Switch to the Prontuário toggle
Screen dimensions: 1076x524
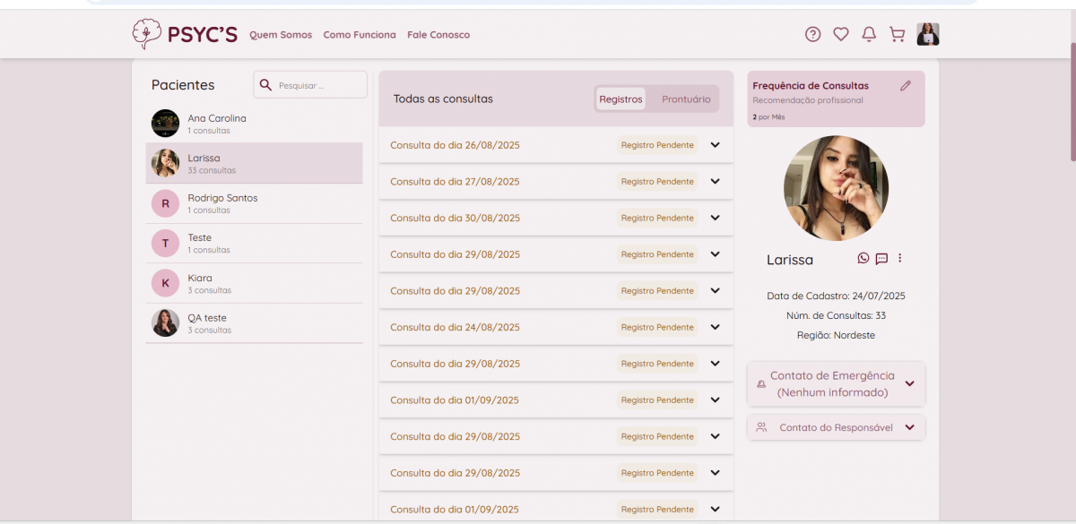pos(686,99)
